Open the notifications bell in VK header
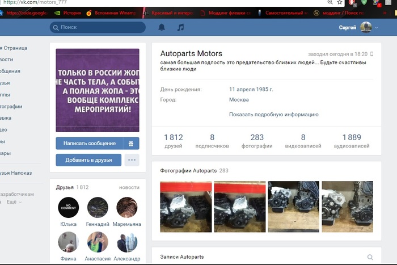 click(x=162, y=27)
